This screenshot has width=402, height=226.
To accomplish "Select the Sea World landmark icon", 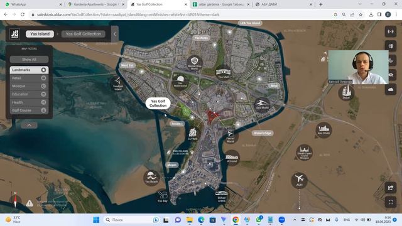I will (262, 105).
